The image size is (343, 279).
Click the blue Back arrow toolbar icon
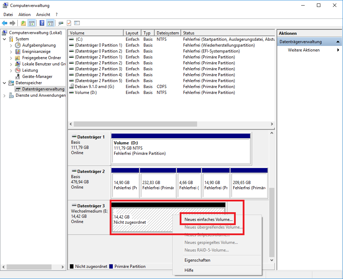5,23
